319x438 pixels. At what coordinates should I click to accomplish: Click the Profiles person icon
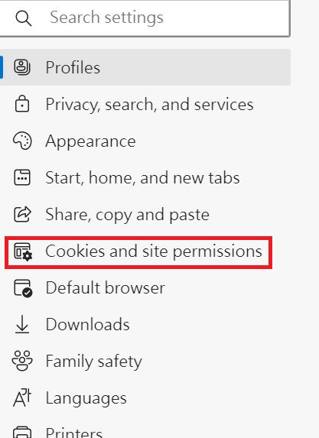(22, 67)
